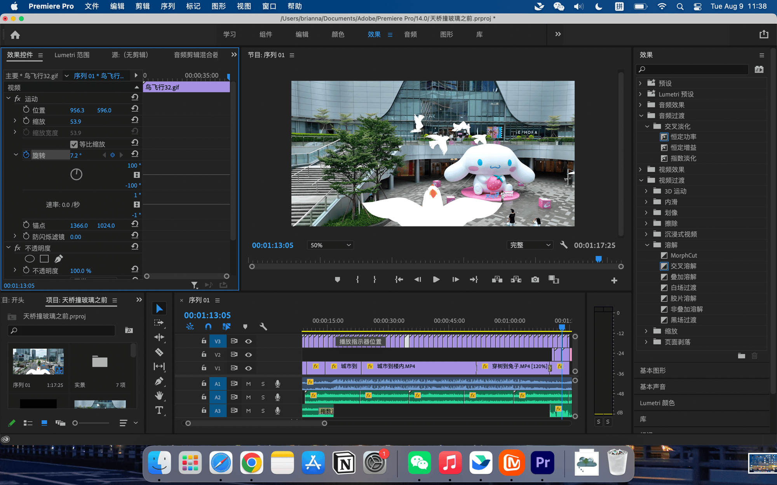Select the Selection tool arrow

[x=159, y=308]
